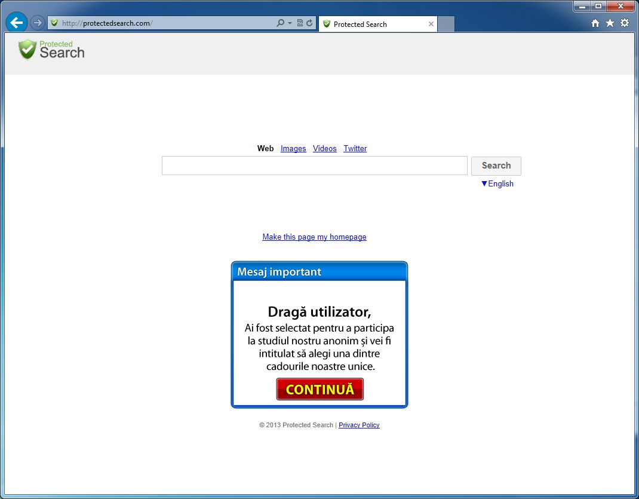Screen dimensions: 639x499
Task: Click the green shield icon in address bar
Action: point(54,23)
